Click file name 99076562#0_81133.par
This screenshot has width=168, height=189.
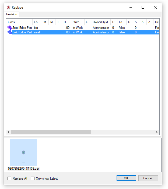point(24,169)
